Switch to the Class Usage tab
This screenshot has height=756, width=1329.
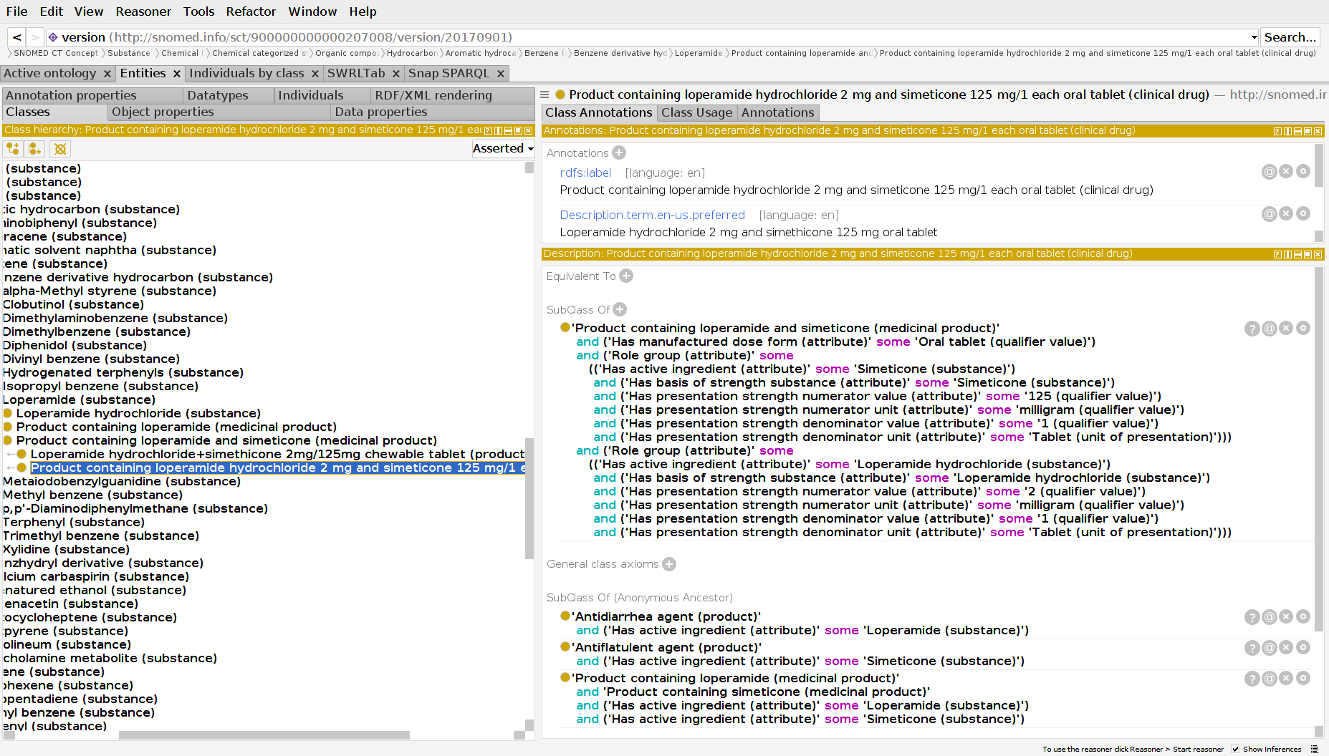point(696,112)
